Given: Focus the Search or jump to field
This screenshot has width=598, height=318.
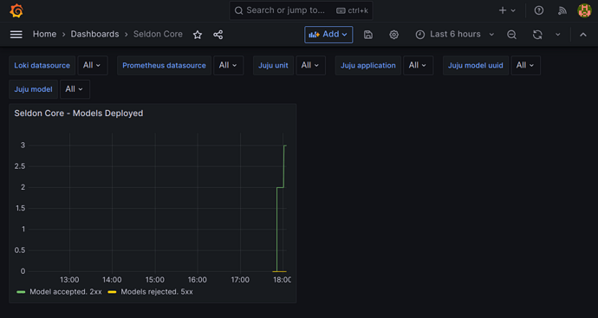Looking at the screenshot, I should tap(301, 10).
